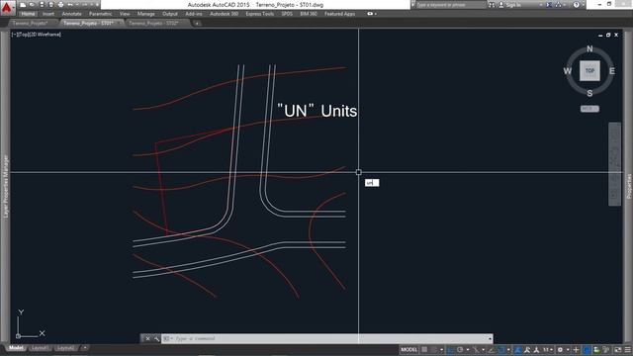Expand the Help dropdown arrow

pos(583,5)
